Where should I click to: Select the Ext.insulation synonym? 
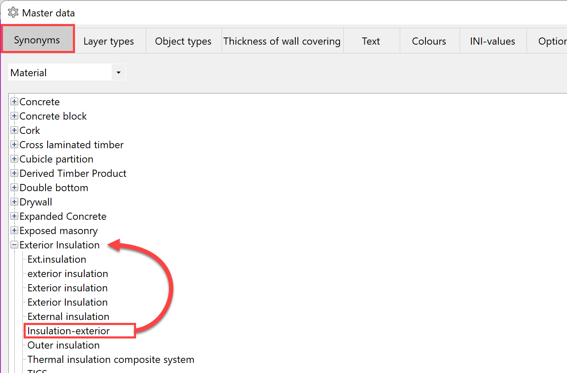pyautogui.click(x=57, y=259)
